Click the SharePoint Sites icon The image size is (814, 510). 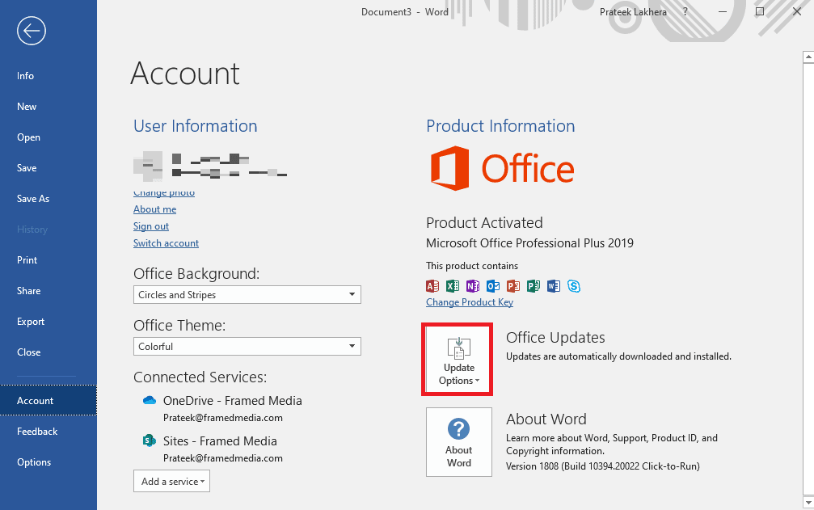150,440
